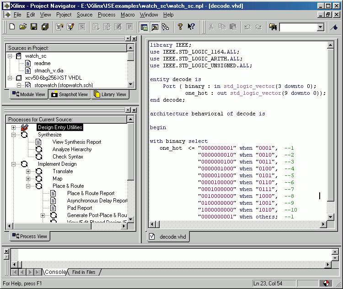This screenshot has height=289, width=343.
Task: Select the Process View tab
Action: point(30,236)
